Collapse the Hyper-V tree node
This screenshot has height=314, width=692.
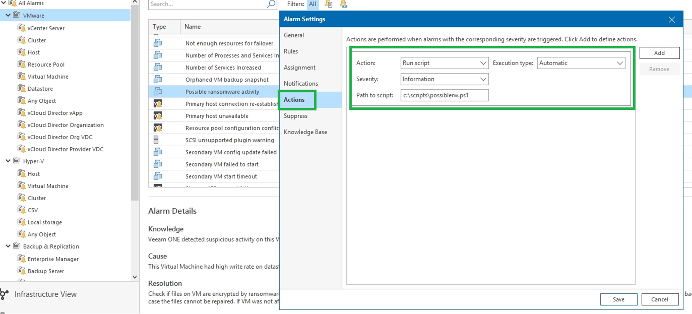click(x=8, y=161)
